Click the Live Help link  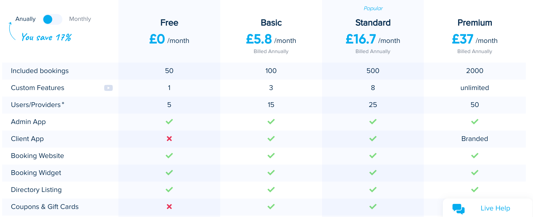(x=495, y=208)
